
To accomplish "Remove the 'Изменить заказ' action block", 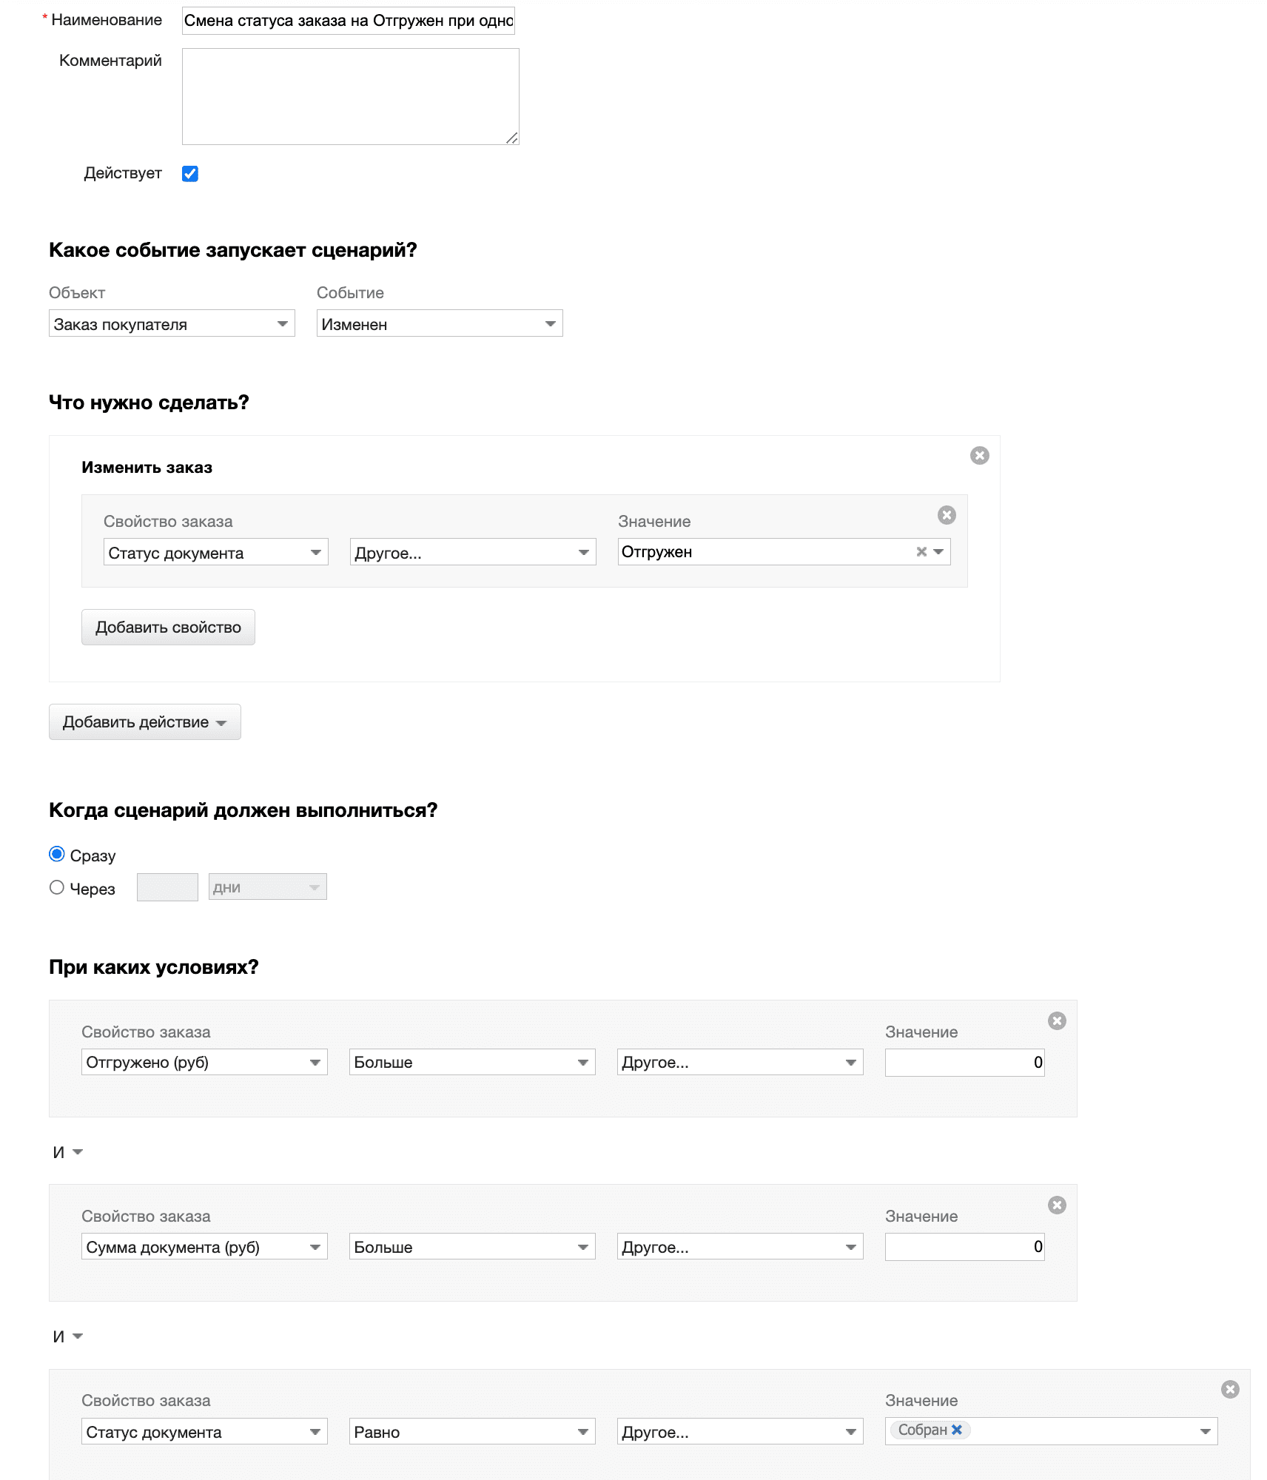I will [979, 455].
